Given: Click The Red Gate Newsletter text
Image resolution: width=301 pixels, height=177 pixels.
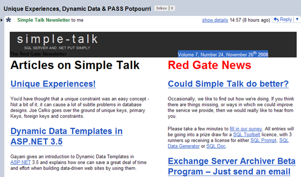Looking at the screenshot, I should point(39,54).
